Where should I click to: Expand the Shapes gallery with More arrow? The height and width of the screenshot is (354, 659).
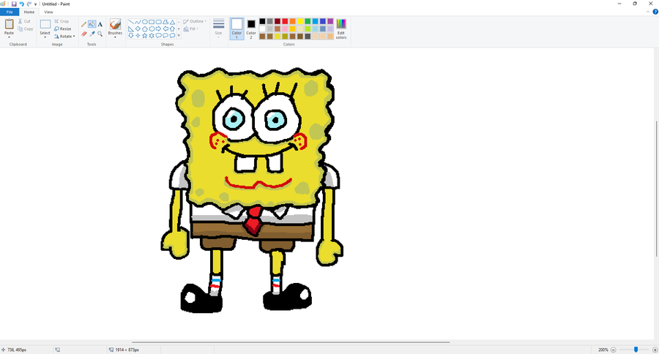[179, 36]
